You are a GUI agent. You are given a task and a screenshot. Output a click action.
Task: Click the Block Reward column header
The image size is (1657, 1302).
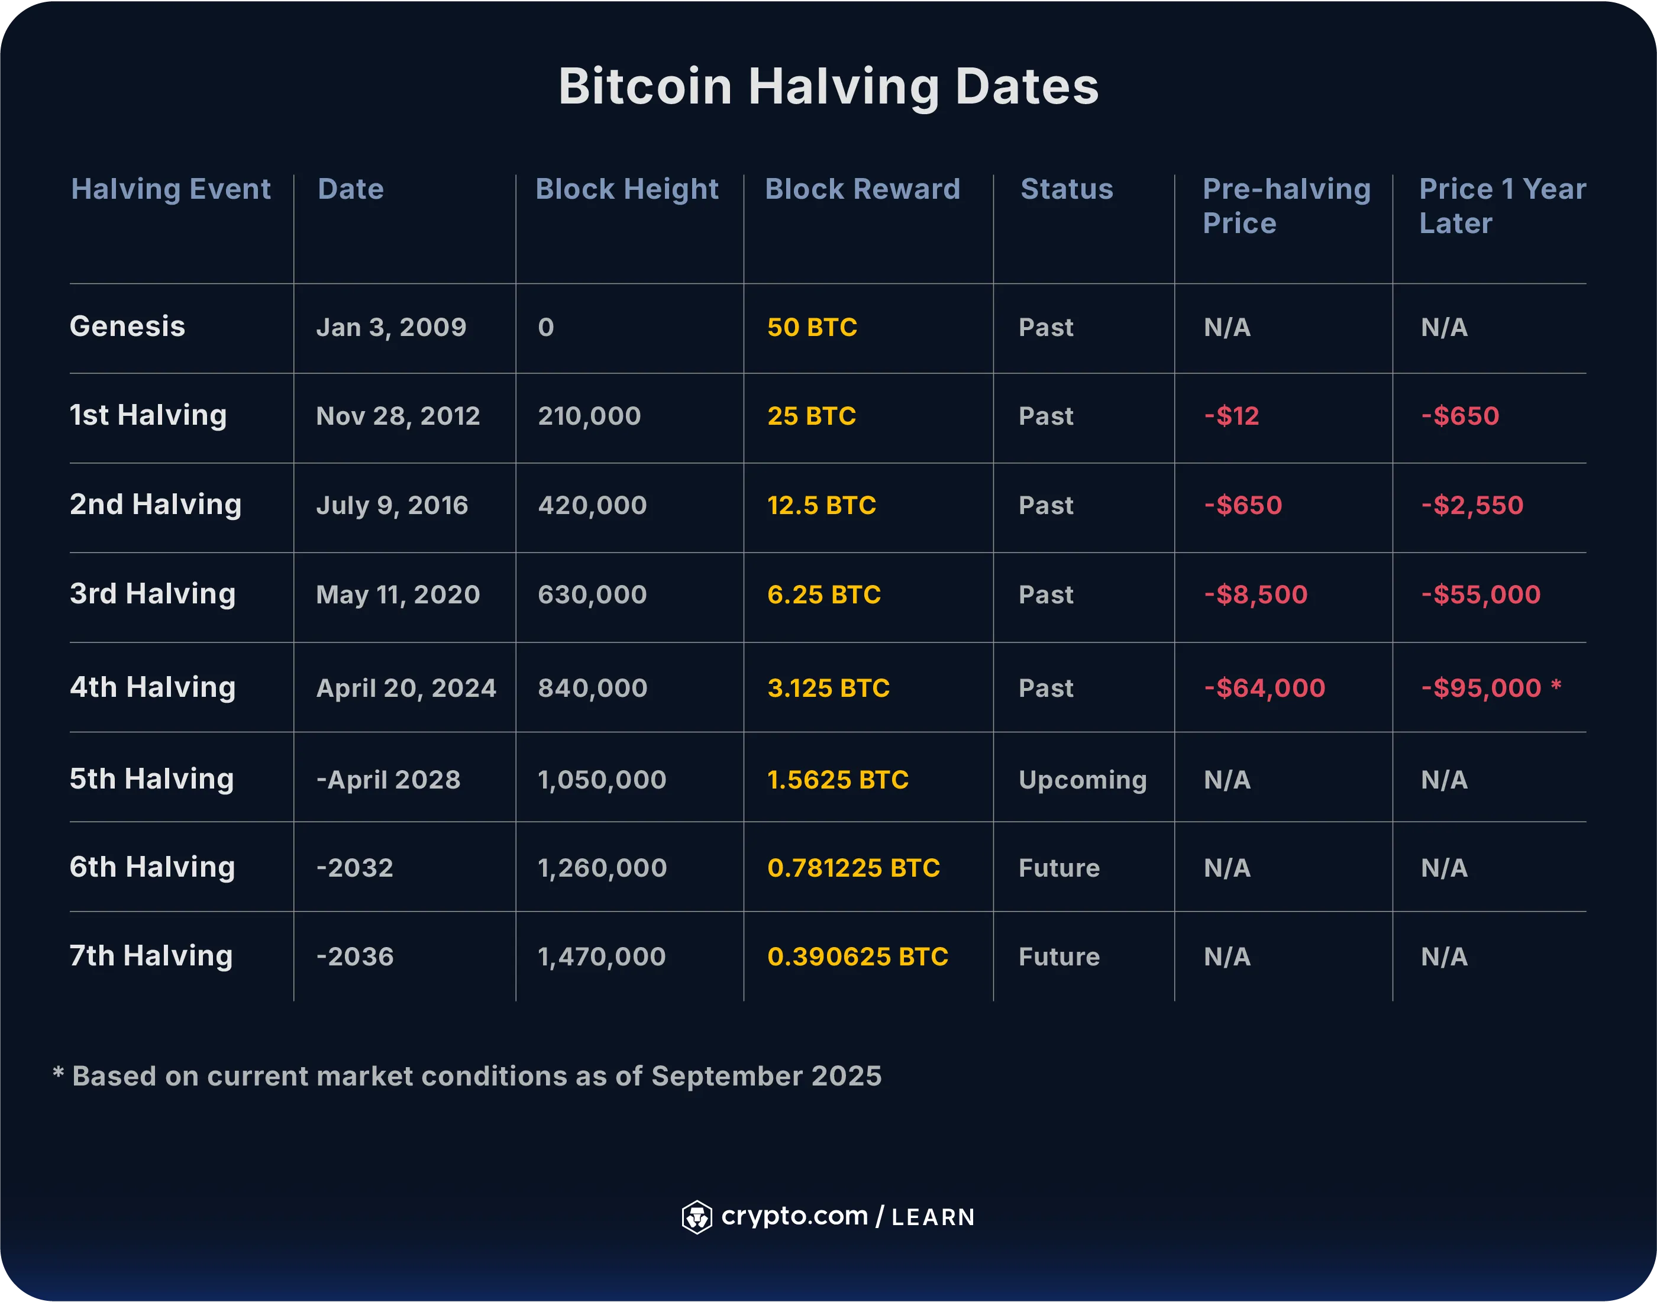pos(862,189)
